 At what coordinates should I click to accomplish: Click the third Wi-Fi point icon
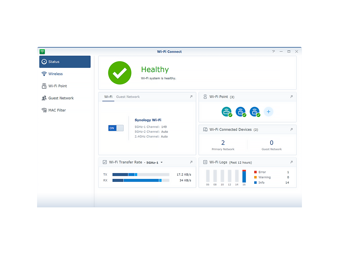[x=255, y=112]
